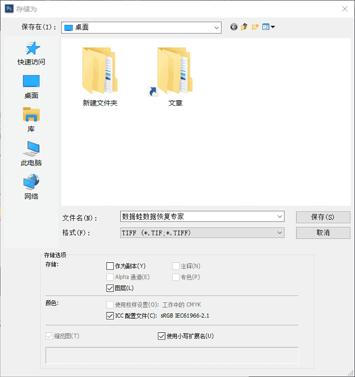Image resolution: width=355 pixels, height=377 pixels.
Task: Uncheck ICC 配置文件(C) checkbox
Action: pos(110,316)
